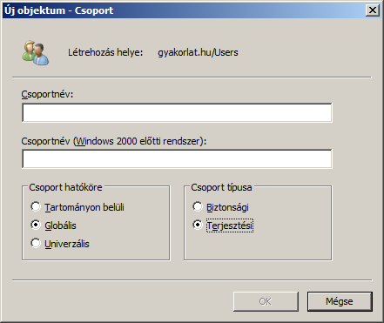The width and height of the screenshot is (384, 323).
Task: Click the Csoportnév (Windows 2000 előtti rendszer) label
Action: [114, 141]
